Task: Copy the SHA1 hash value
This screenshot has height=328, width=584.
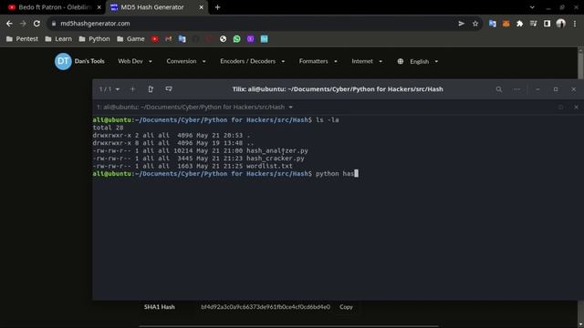Action: pos(346,307)
